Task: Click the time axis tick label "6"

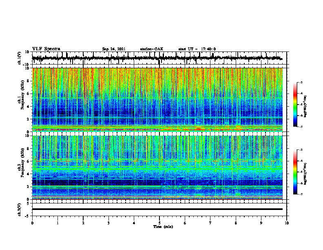Action: pos(185,223)
